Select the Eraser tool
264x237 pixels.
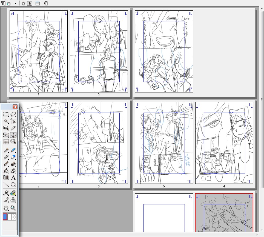pos(13,157)
